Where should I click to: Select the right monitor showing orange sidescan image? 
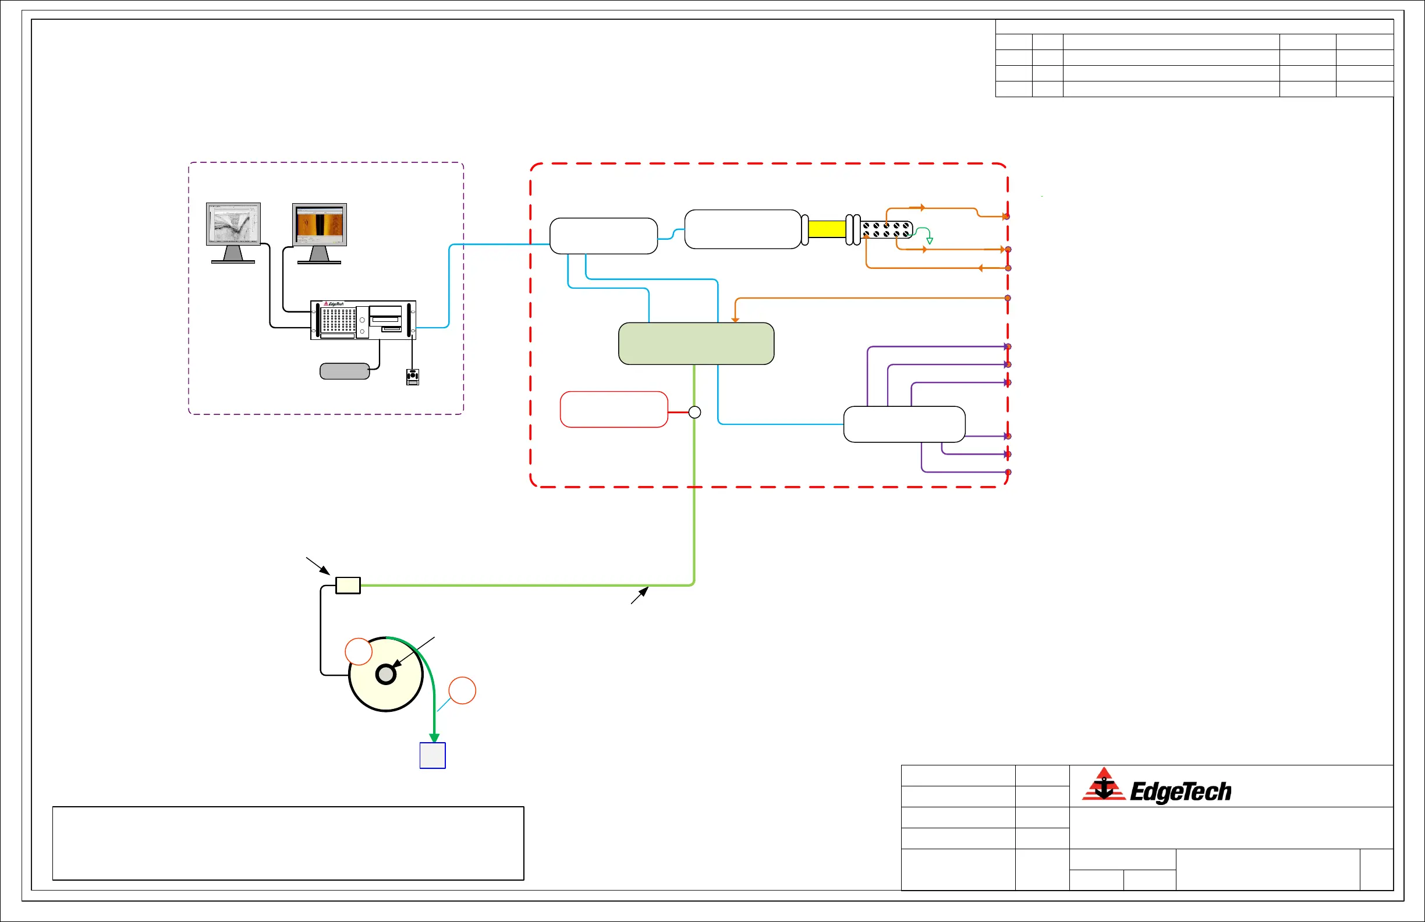(x=320, y=233)
